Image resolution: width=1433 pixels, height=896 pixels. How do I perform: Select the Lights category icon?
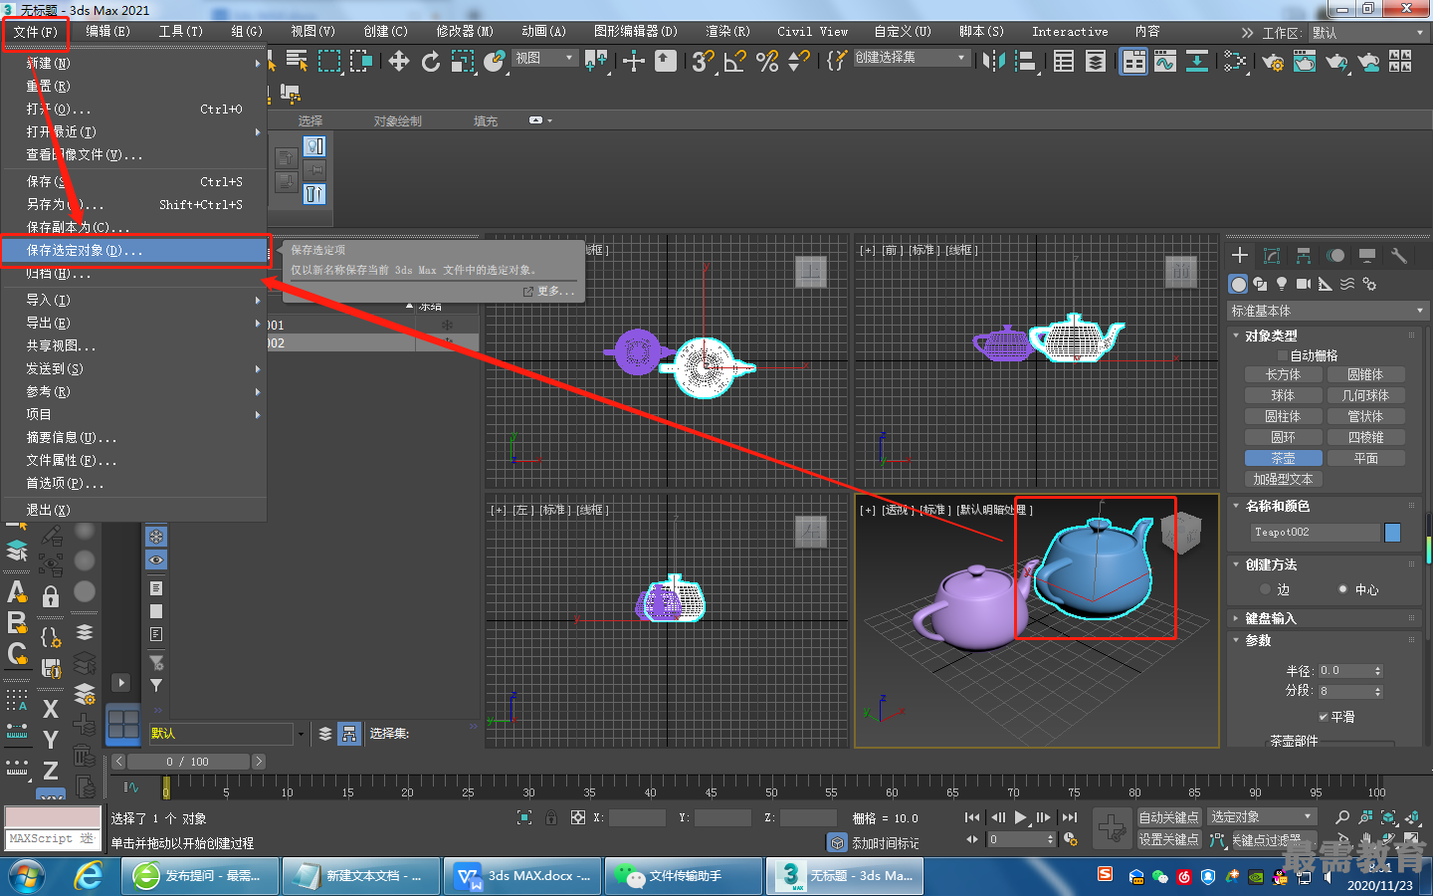point(1282,284)
